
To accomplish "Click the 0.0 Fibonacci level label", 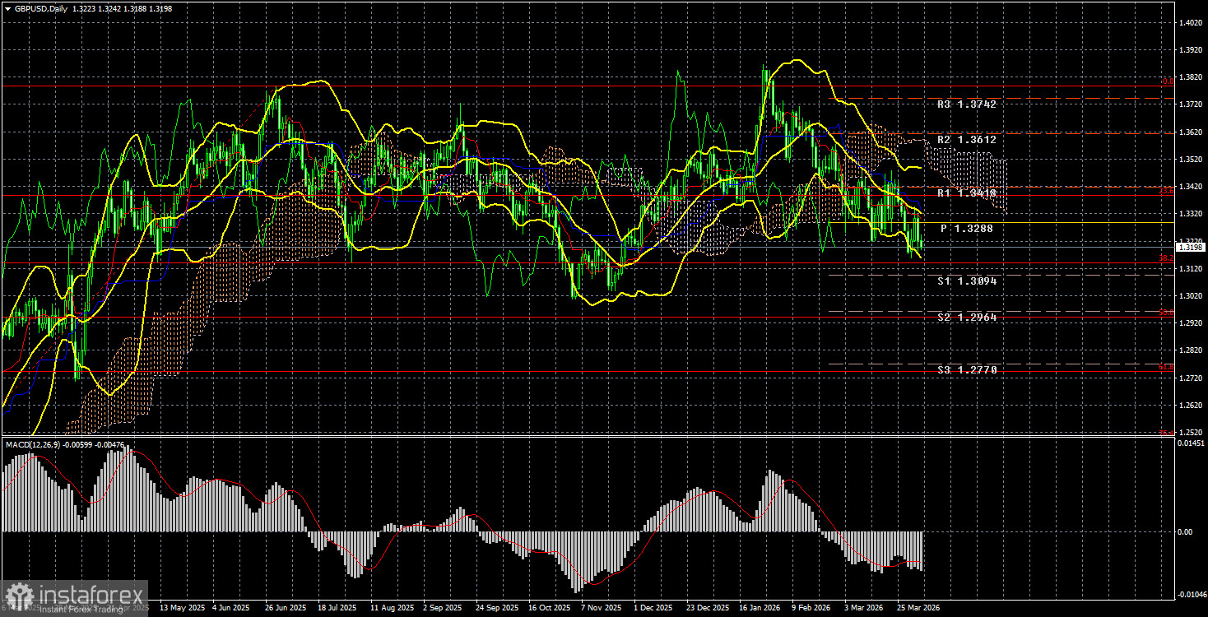I will 1166,81.
